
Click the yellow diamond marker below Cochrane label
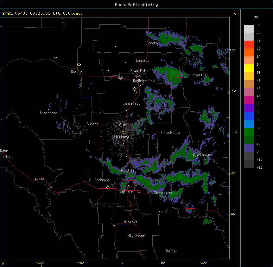click(x=108, y=187)
